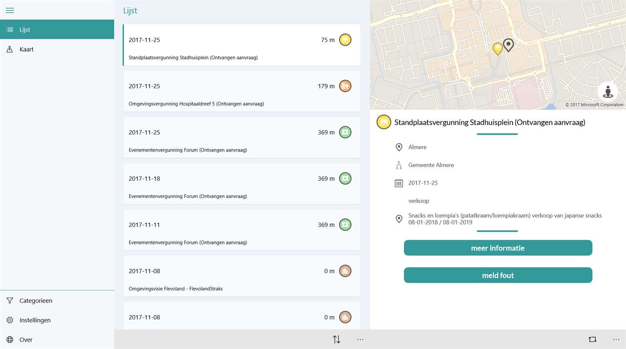The width and height of the screenshot is (626, 349).
Task: Select Standplaatsvergunning Stadhuisplein list entry
Action: pyautogui.click(x=242, y=45)
